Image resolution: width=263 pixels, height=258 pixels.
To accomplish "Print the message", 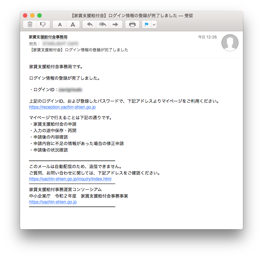I will [x=132, y=24].
